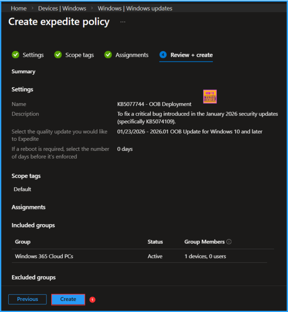Switch to the Settings step tab
The height and width of the screenshot is (312, 288).
(x=33, y=55)
